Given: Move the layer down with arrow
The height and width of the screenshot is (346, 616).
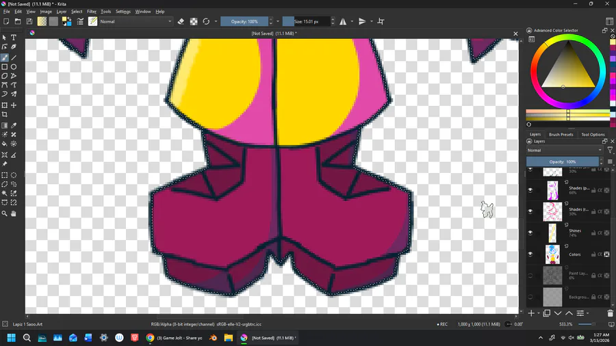Looking at the screenshot, I should point(558,313).
